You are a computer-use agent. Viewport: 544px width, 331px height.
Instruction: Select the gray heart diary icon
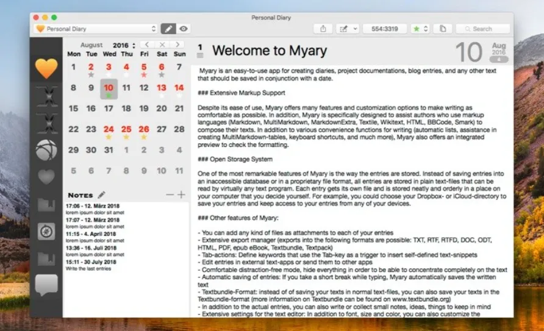pos(46,177)
